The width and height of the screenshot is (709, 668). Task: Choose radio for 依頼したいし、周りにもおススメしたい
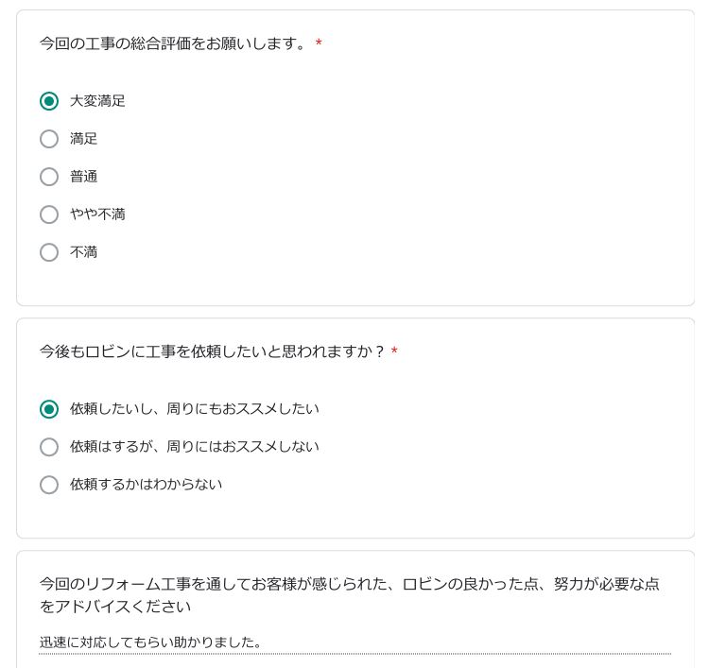point(49,409)
